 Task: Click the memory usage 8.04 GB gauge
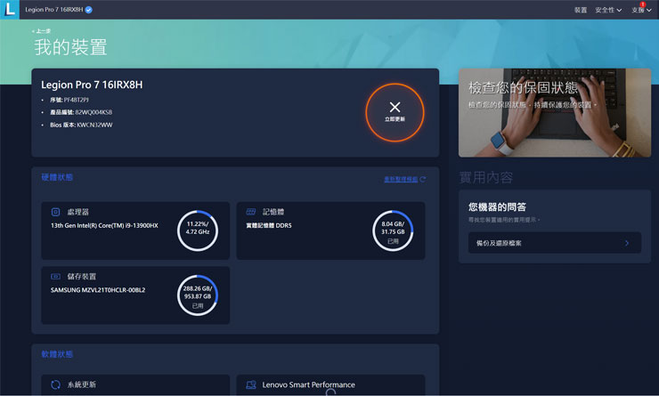(x=393, y=231)
